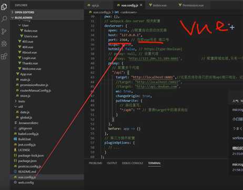Open the http://localhost:8081 target link

pos(154,77)
